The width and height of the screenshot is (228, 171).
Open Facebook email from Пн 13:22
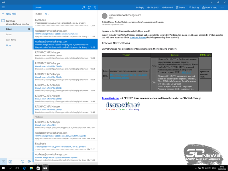(65, 146)
